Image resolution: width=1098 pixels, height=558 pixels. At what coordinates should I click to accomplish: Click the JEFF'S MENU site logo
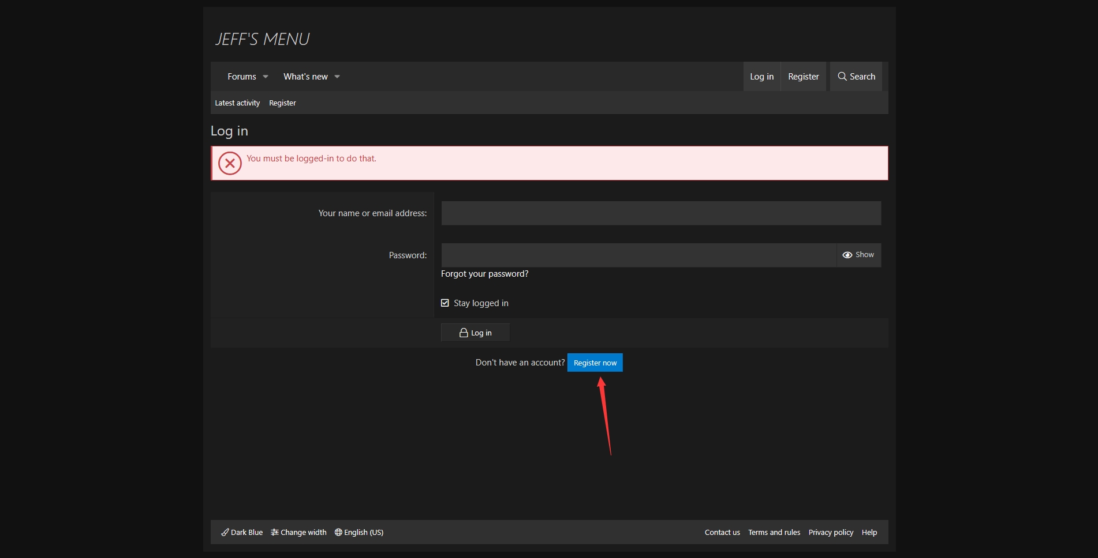click(262, 39)
